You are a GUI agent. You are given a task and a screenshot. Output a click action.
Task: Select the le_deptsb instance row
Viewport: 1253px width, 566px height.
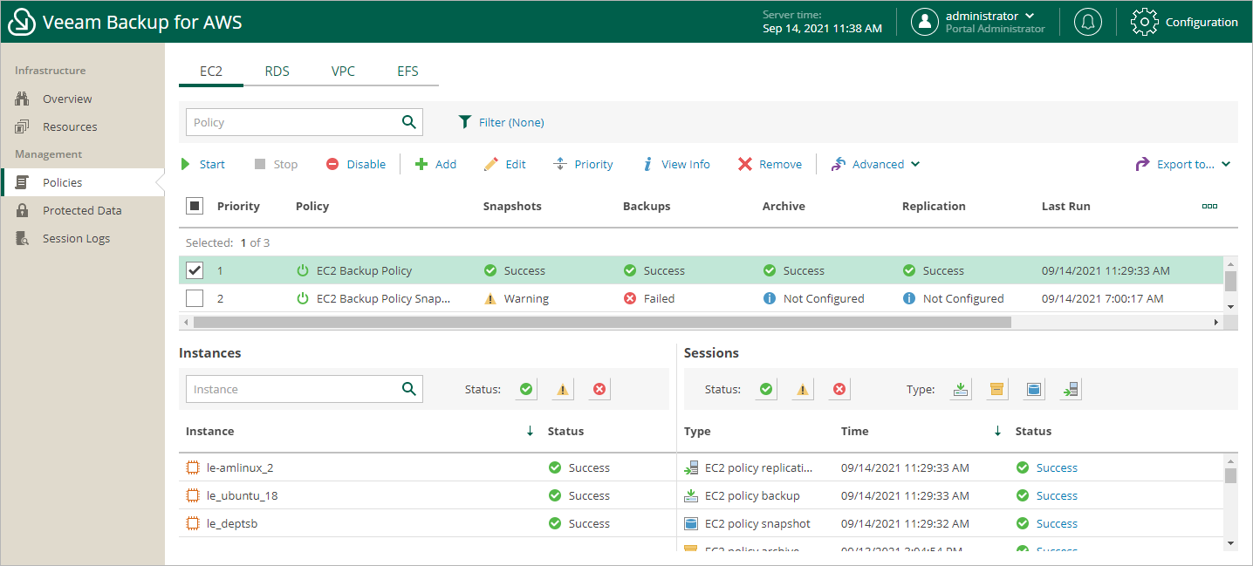pyautogui.click(x=428, y=523)
